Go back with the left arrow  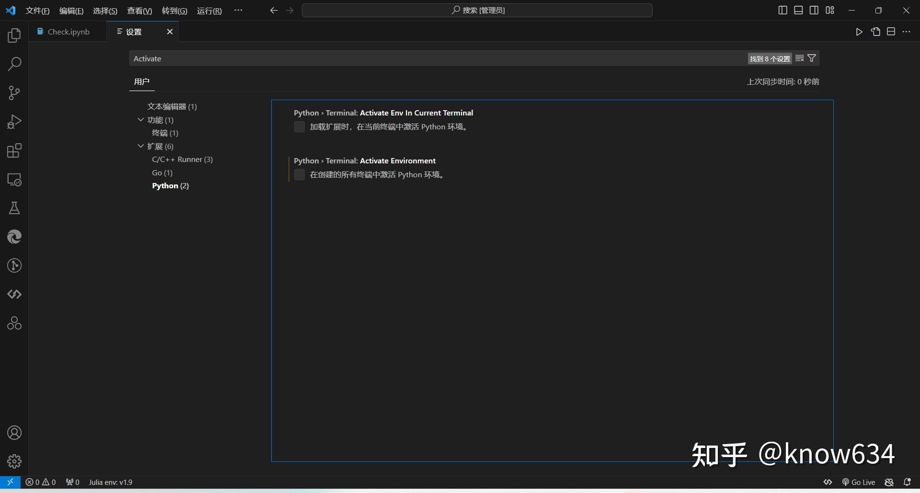coord(274,10)
